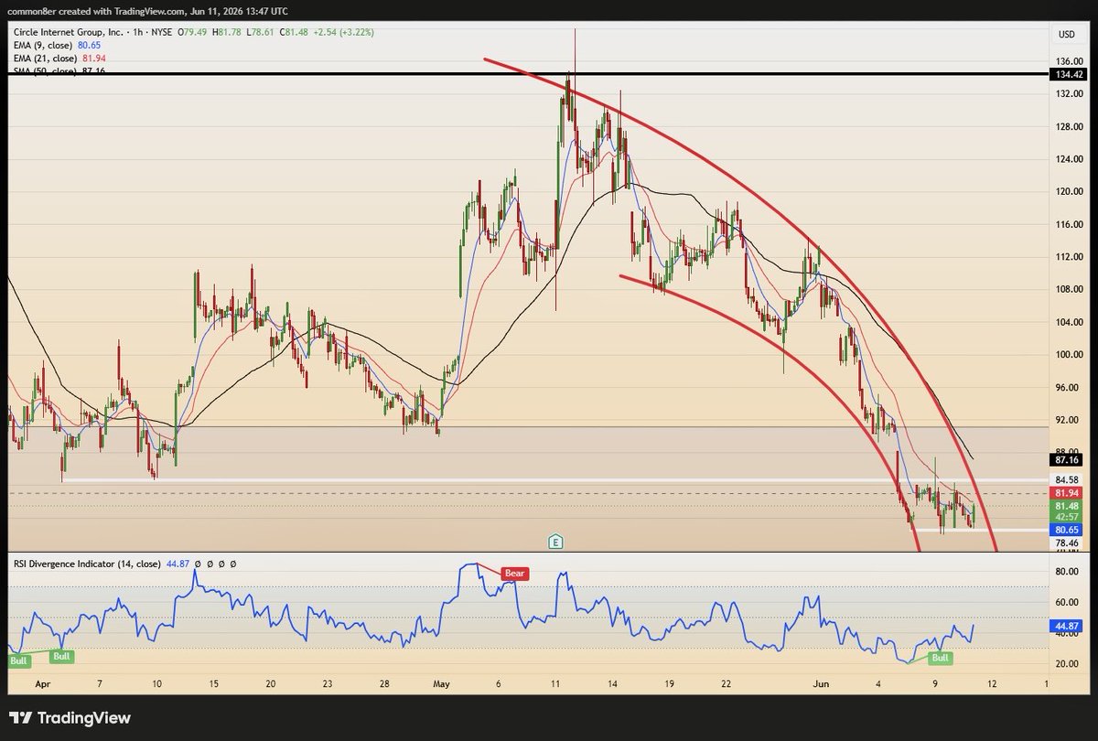1098x741 pixels.
Task: Click 120.00 on the price axis
Action: tap(1069, 191)
